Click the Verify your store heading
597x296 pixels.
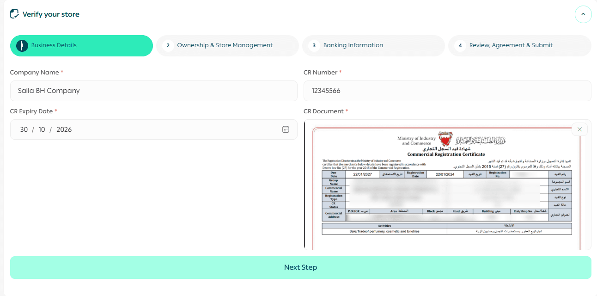pyautogui.click(x=51, y=14)
